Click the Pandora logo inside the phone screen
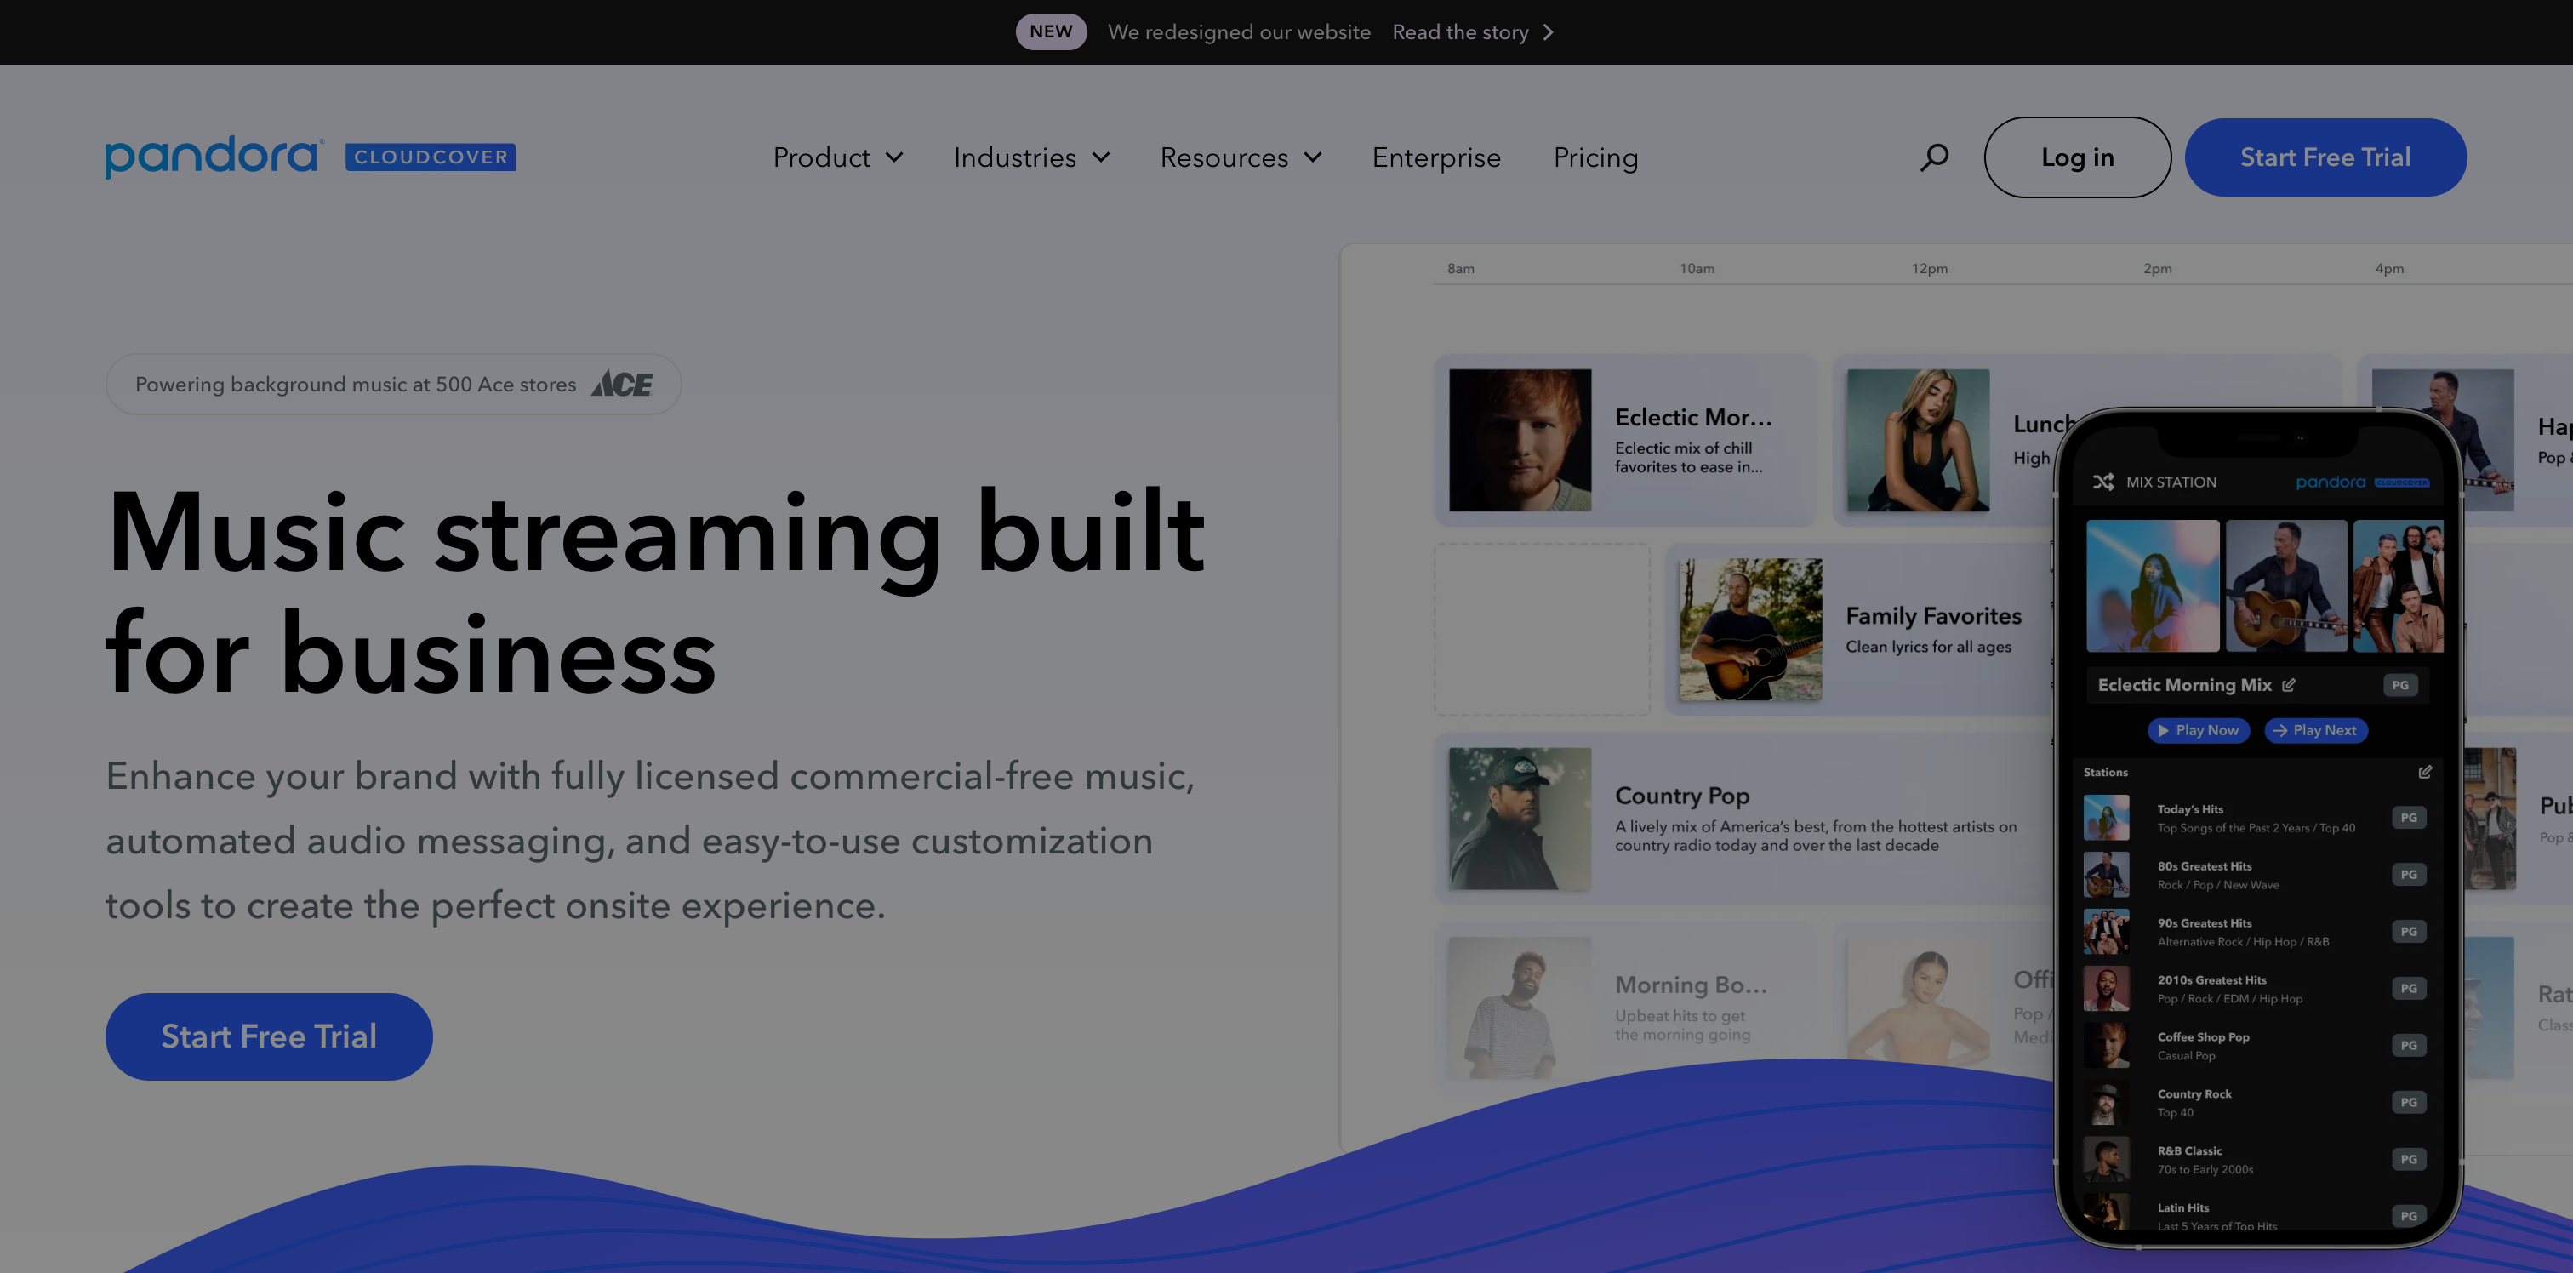This screenshot has height=1273, width=2573. click(x=2331, y=482)
